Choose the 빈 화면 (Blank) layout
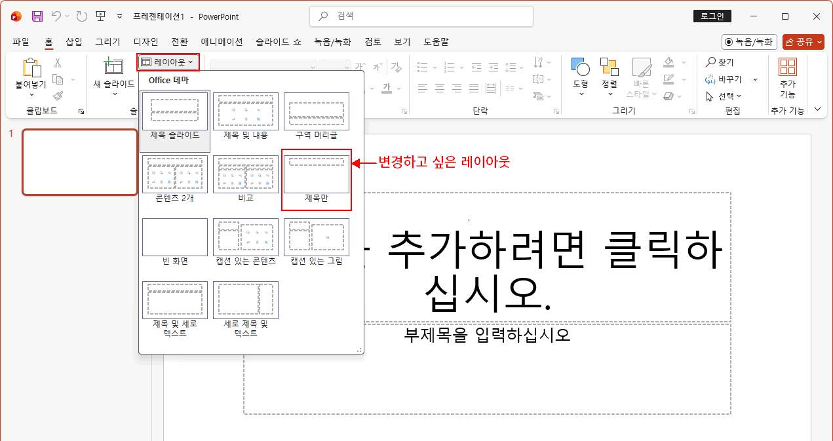The height and width of the screenshot is (441, 833). pos(174,237)
